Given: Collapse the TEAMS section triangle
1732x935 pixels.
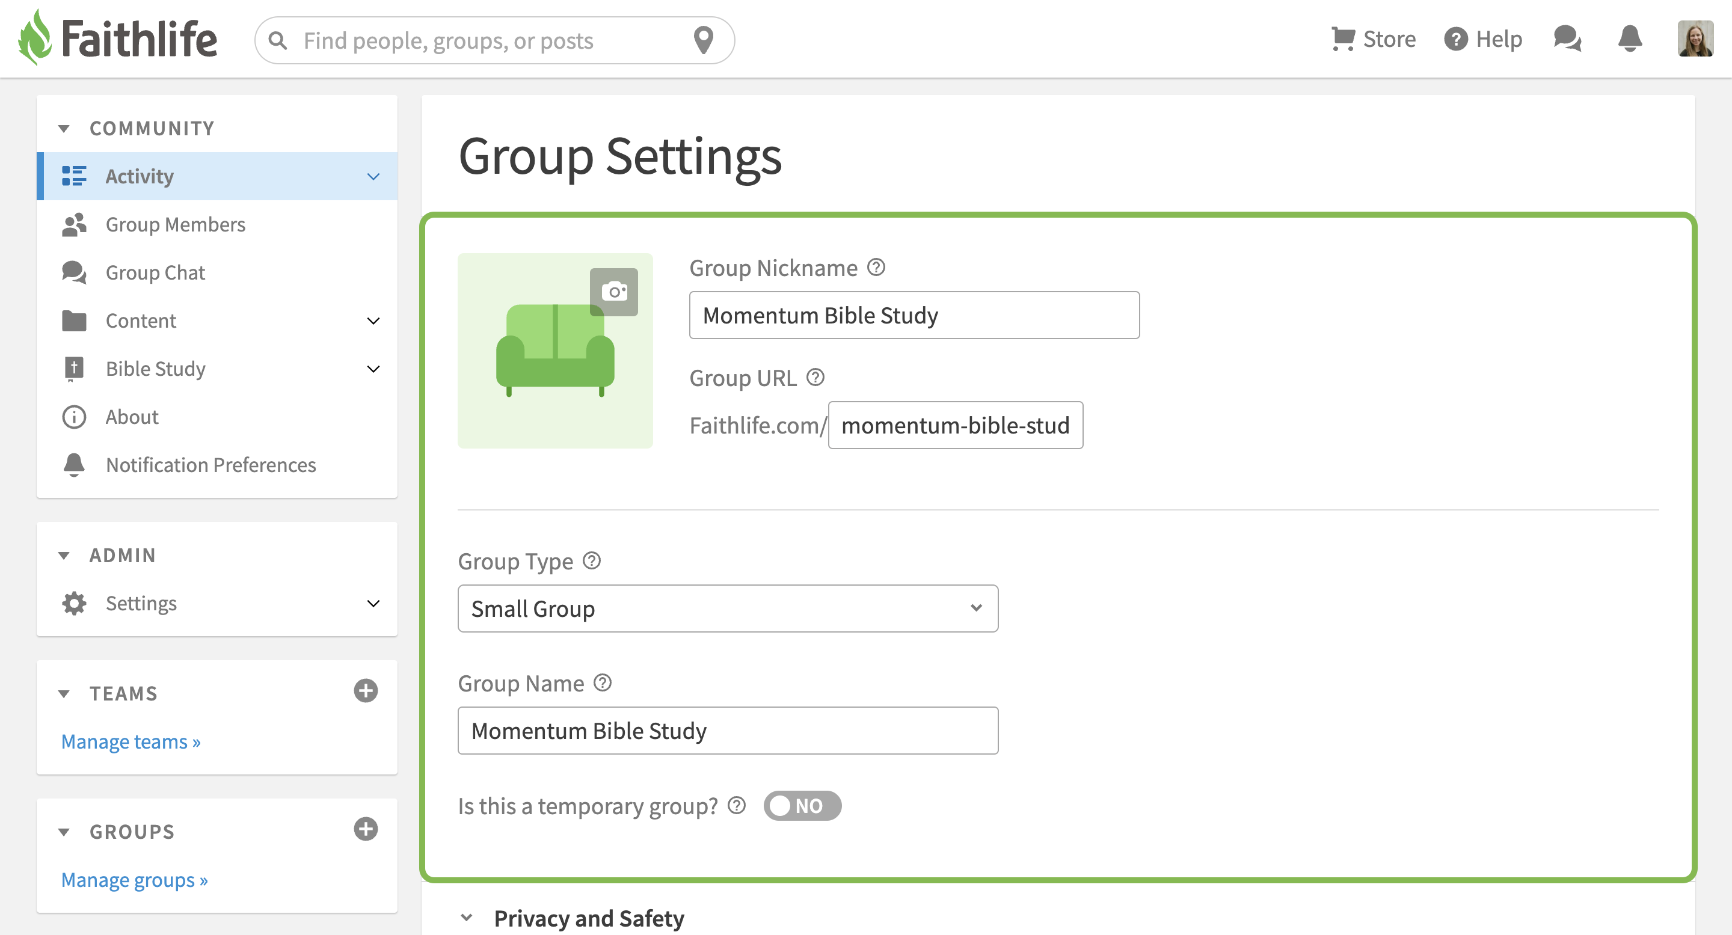Looking at the screenshot, I should [x=64, y=694].
